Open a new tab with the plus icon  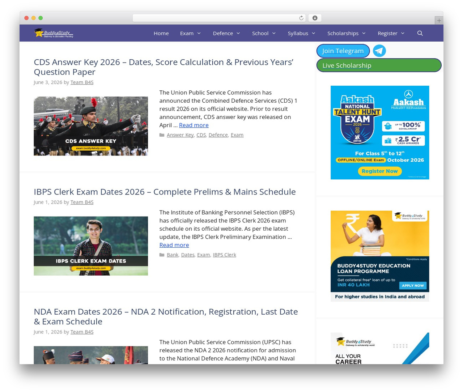[x=439, y=21]
